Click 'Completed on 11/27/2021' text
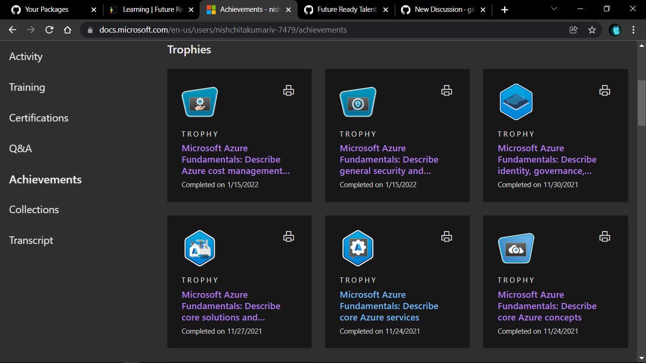Image resolution: width=646 pixels, height=363 pixels. point(222,331)
